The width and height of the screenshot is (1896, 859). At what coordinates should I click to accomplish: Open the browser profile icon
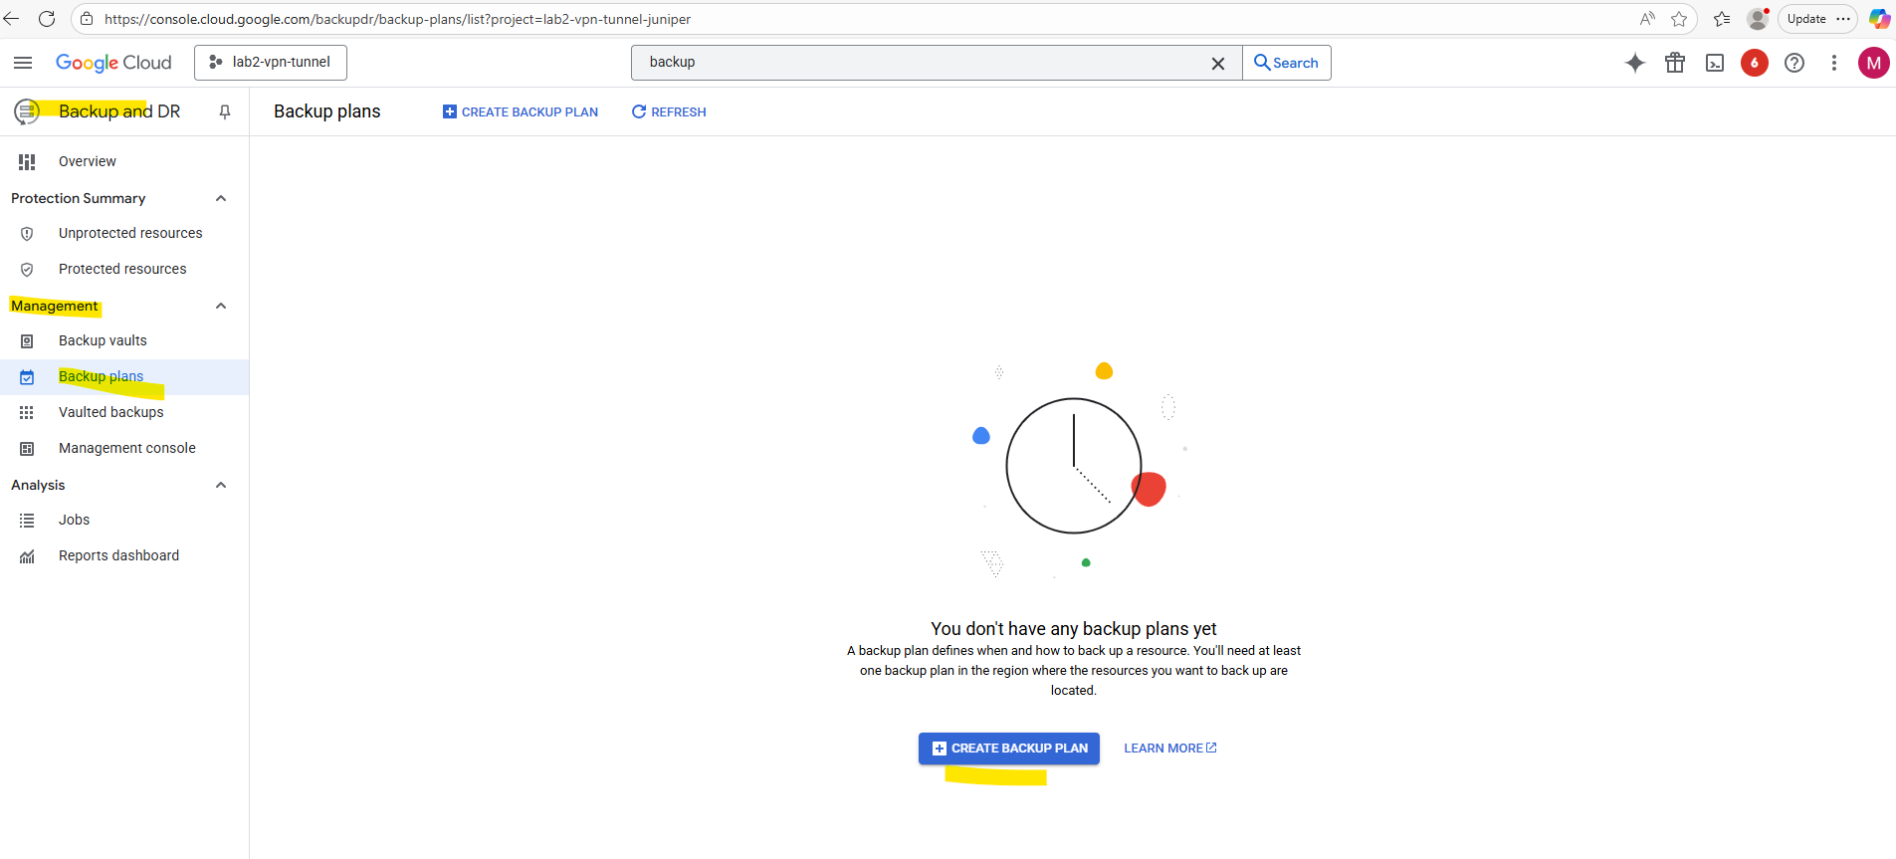[1759, 19]
